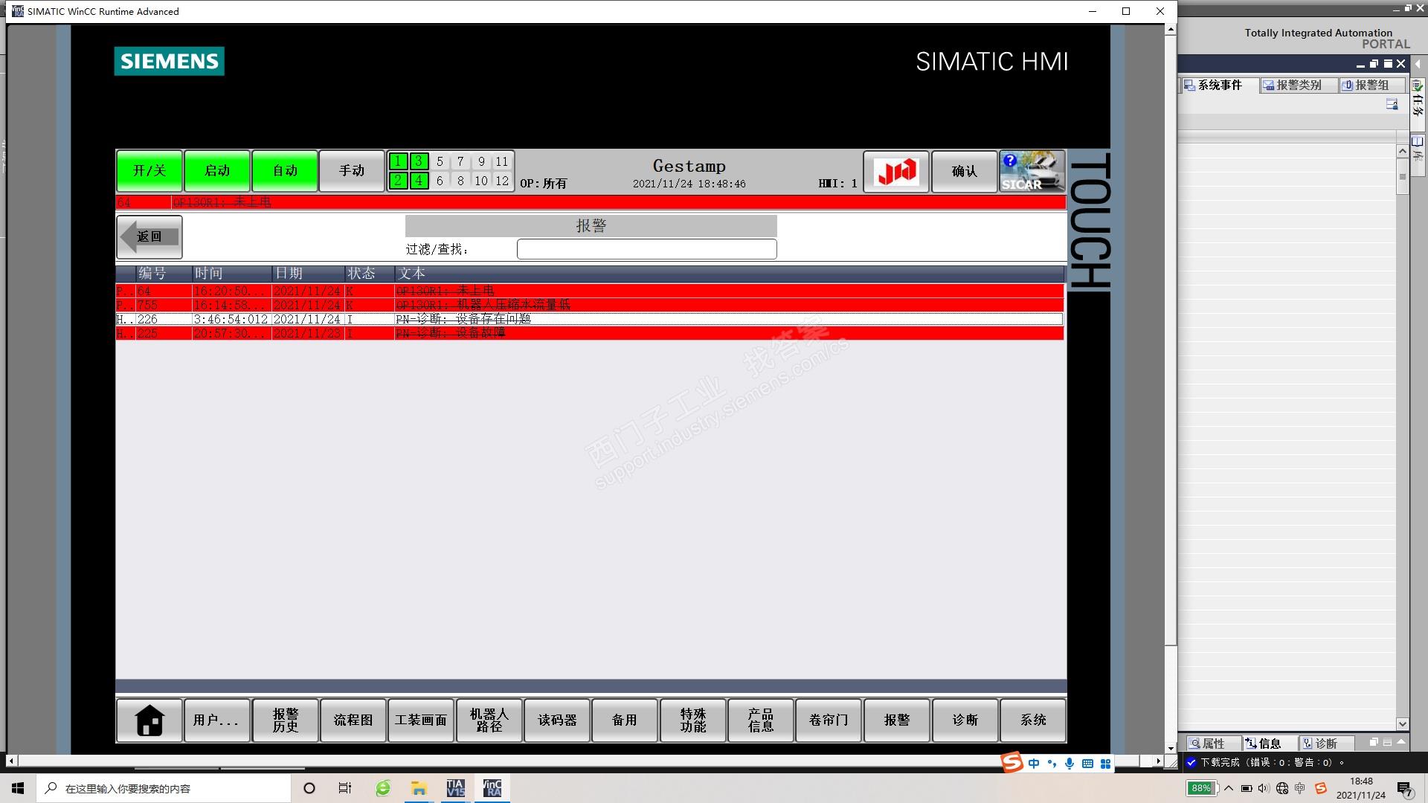
Task: Open File Explorer in the taskbar
Action: point(419,788)
